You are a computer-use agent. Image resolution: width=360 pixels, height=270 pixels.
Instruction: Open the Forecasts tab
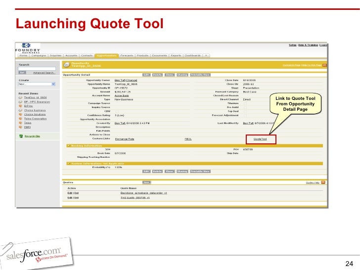click(127, 55)
